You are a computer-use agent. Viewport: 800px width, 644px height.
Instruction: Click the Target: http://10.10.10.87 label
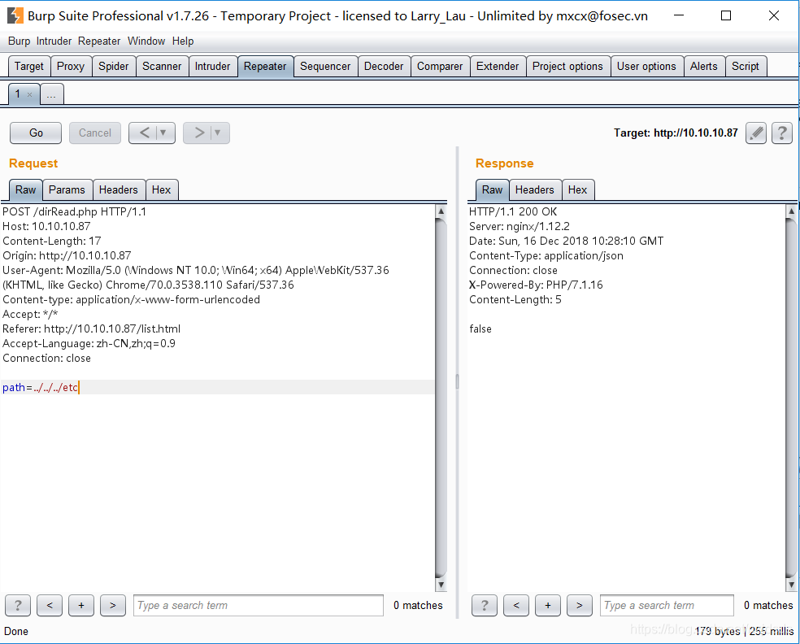[x=676, y=133]
